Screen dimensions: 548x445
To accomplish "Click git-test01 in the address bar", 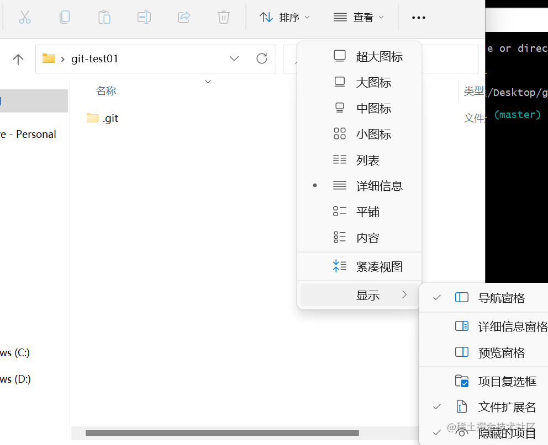I will tap(94, 58).
